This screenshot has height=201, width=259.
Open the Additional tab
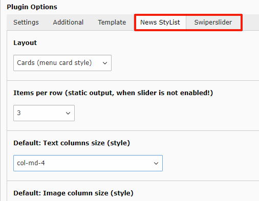click(x=68, y=23)
